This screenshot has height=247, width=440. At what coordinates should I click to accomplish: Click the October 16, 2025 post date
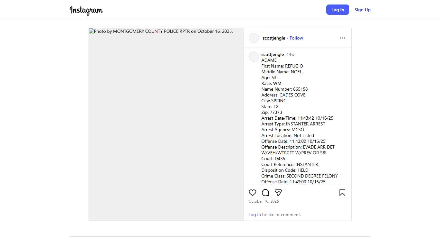(x=264, y=201)
